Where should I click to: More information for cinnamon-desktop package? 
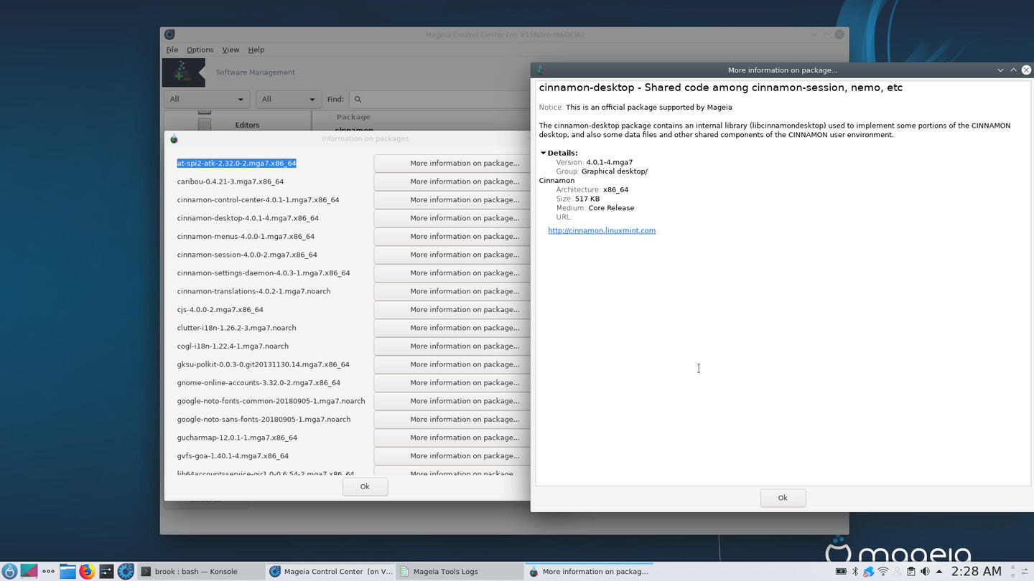click(452, 218)
